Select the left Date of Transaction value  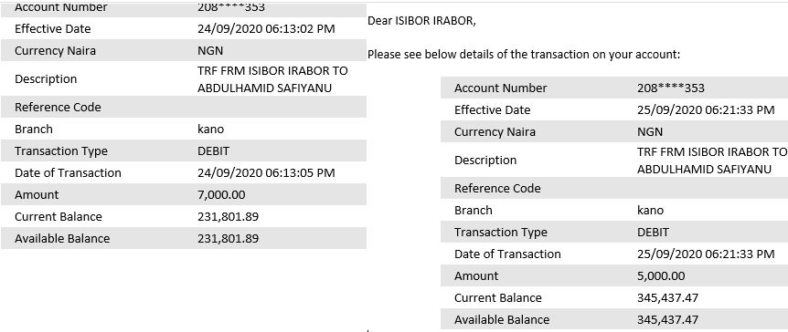pos(266,173)
